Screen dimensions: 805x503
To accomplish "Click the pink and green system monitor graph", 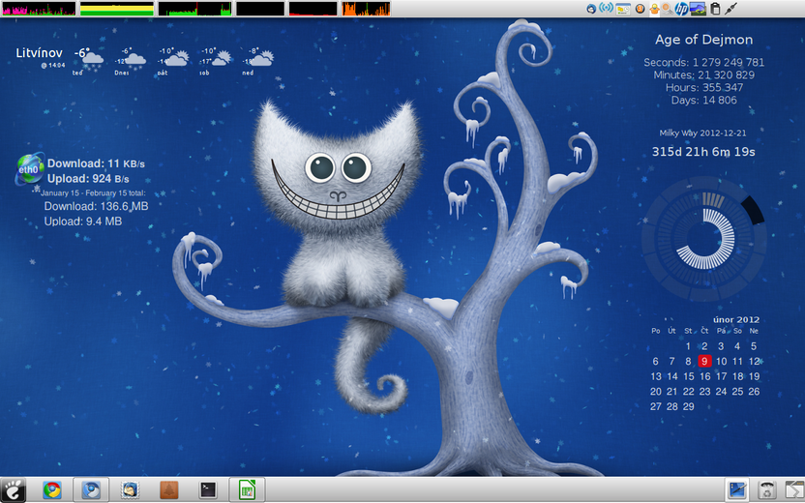I will (39, 9).
